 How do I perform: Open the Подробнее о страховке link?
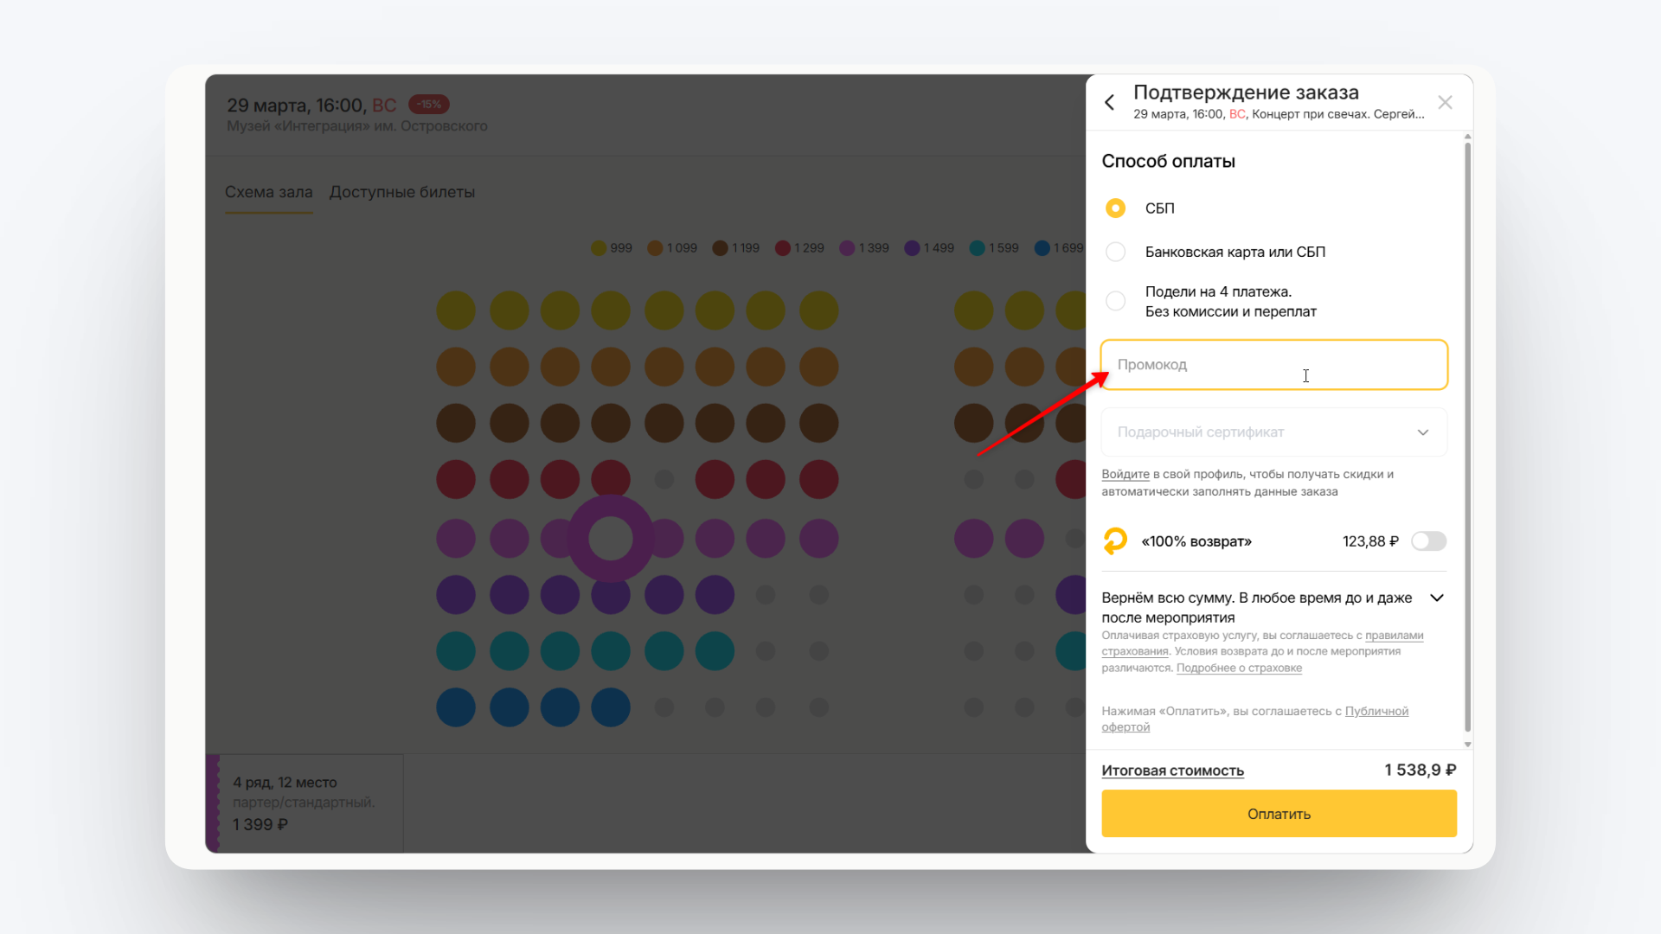click(1239, 669)
